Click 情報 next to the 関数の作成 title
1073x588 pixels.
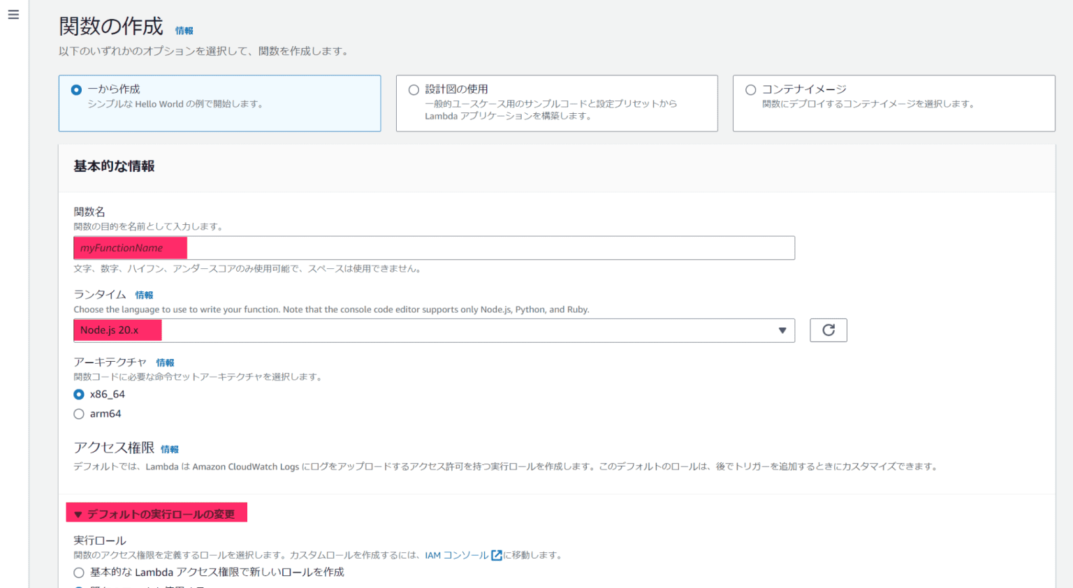click(x=184, y=31)
